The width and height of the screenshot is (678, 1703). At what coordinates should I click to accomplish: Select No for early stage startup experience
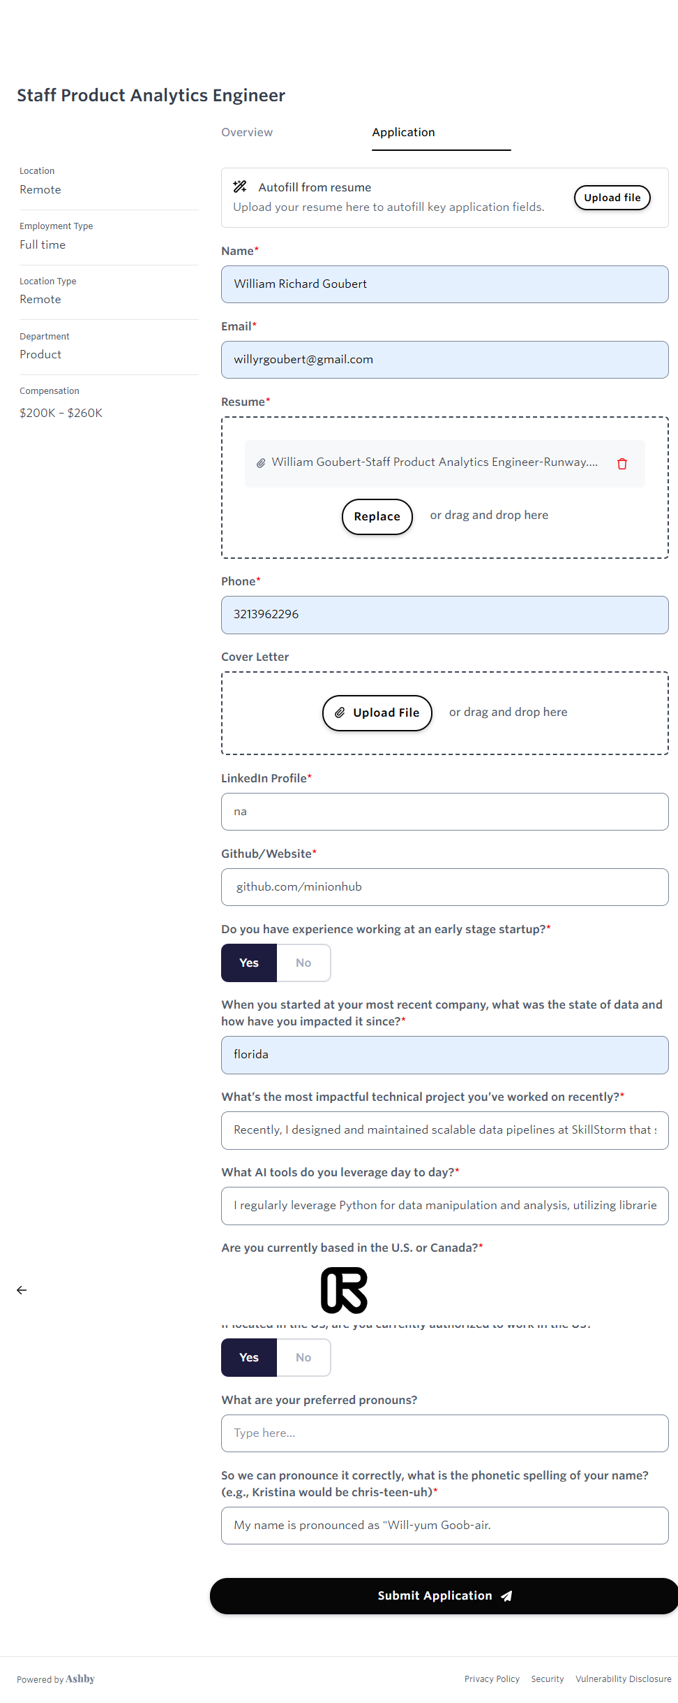(x=303, y=963)
